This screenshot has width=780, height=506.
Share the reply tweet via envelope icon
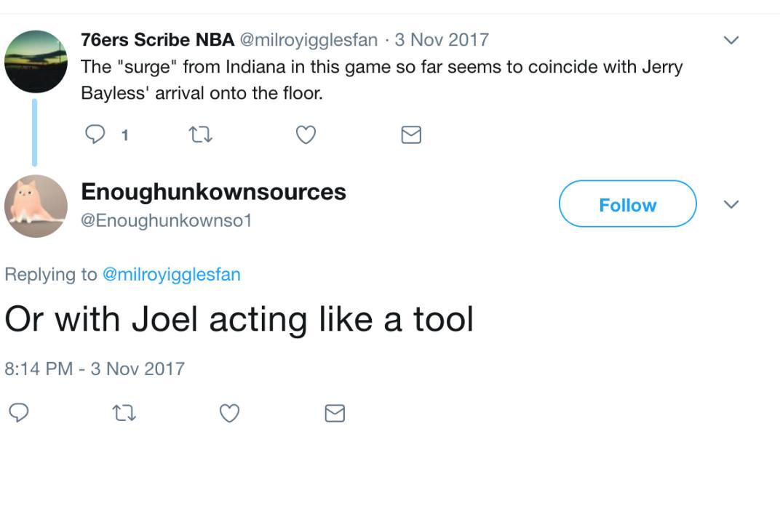point(334,413)
